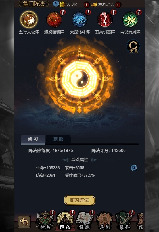This screenshot has height=232, width=159.
Task: Tap the glowing Taiji formation center
Action: 79,79
